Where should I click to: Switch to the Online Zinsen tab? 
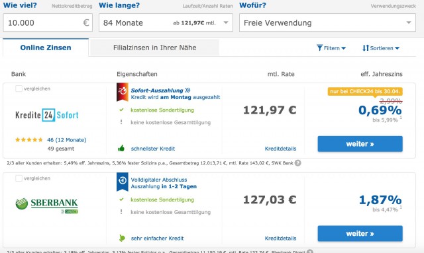(46, 48)
